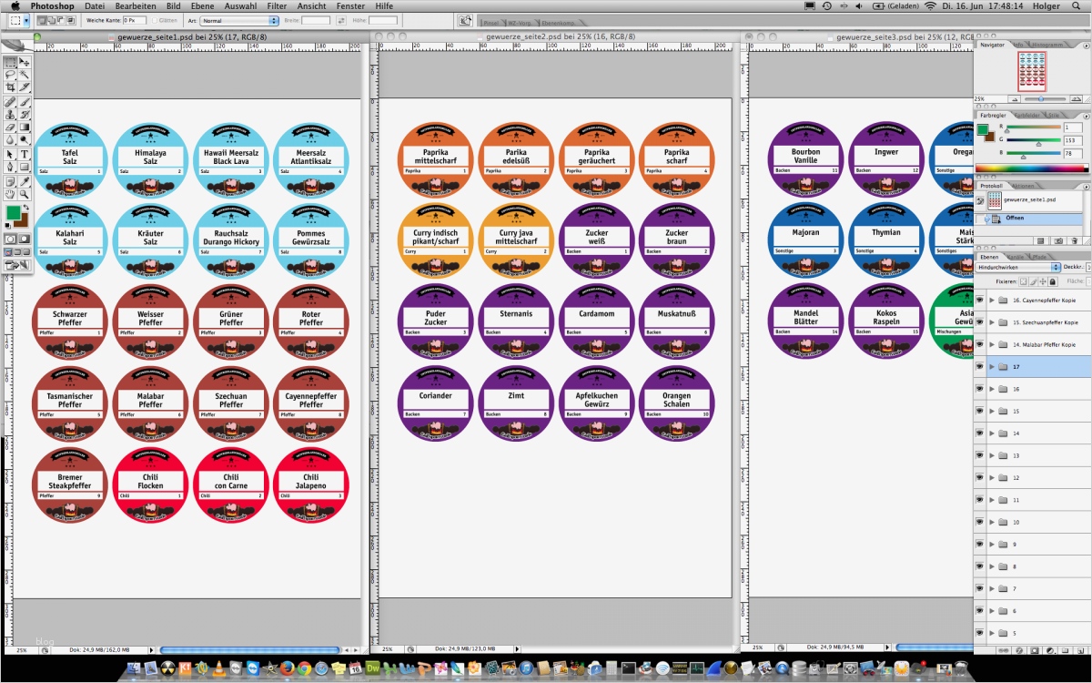Click the navigator zoom-in mountains icon
1092x683 pixels.
pos(1077,98)
